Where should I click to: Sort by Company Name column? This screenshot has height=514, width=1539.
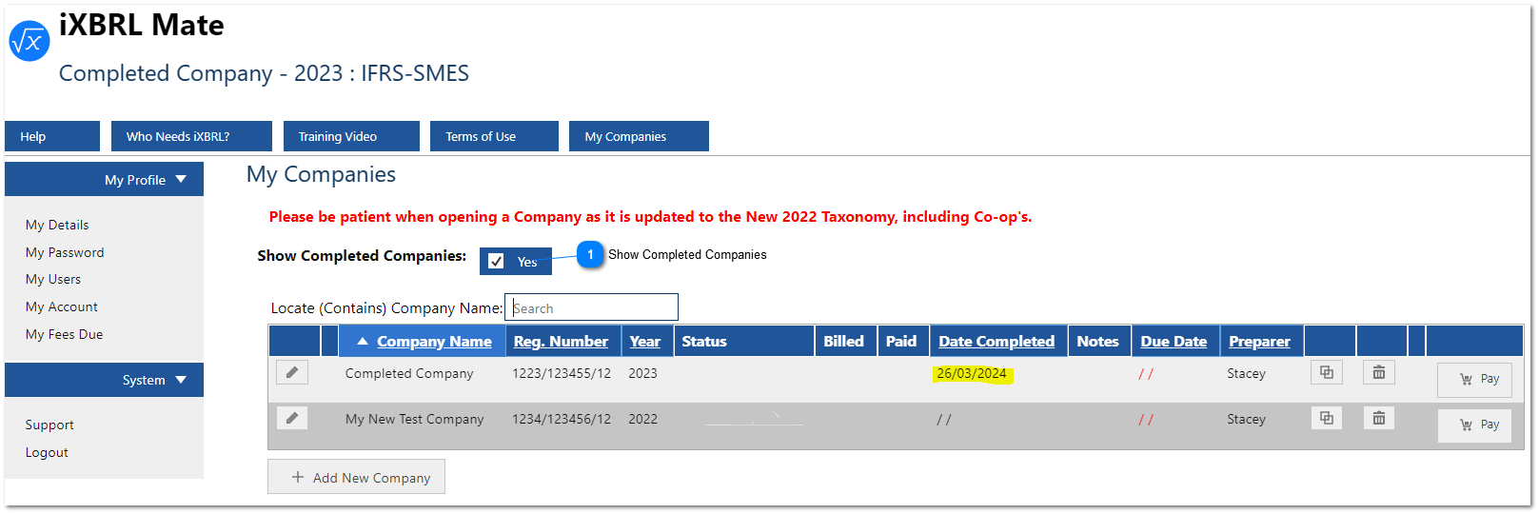(434, 341)
